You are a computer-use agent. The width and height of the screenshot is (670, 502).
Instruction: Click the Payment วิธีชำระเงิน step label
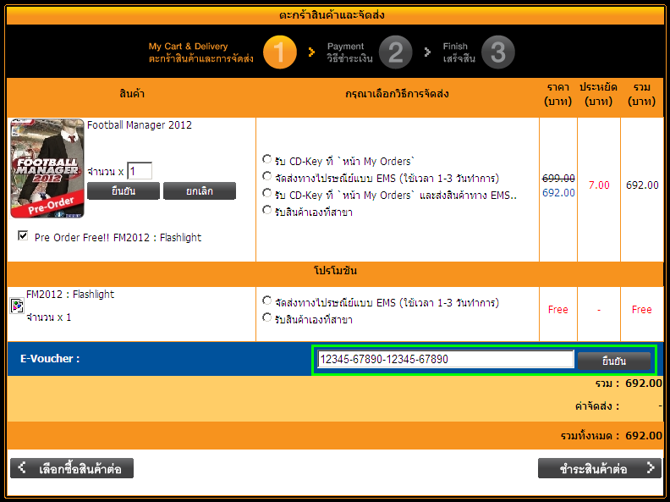[349, 52]
